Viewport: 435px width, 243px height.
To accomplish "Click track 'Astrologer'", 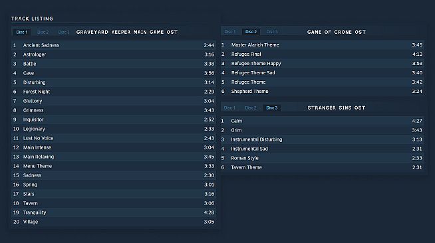I will pyautogui.click(x=114, y=54).
